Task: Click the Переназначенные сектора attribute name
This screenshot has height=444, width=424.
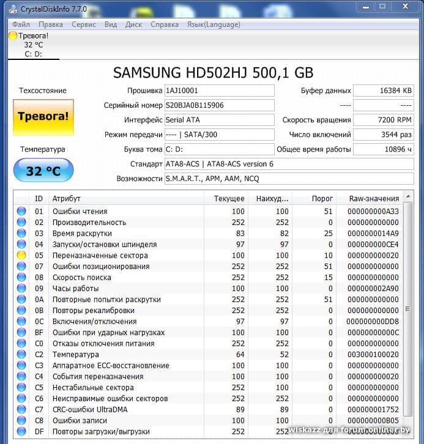Action: [x=100, y=256]
